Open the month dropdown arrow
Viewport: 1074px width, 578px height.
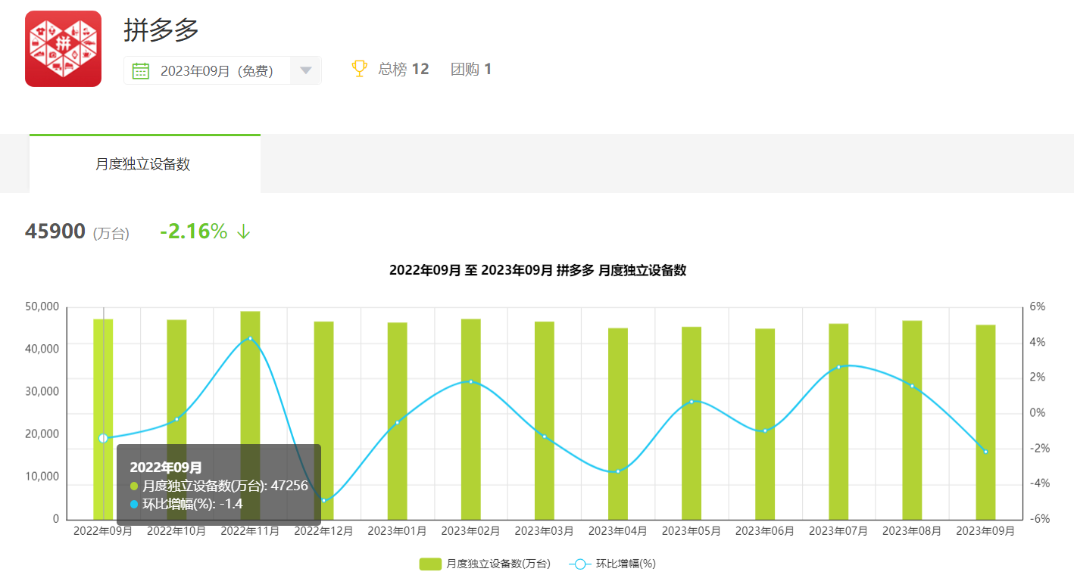pyautogui.click(x=305, y=71)
